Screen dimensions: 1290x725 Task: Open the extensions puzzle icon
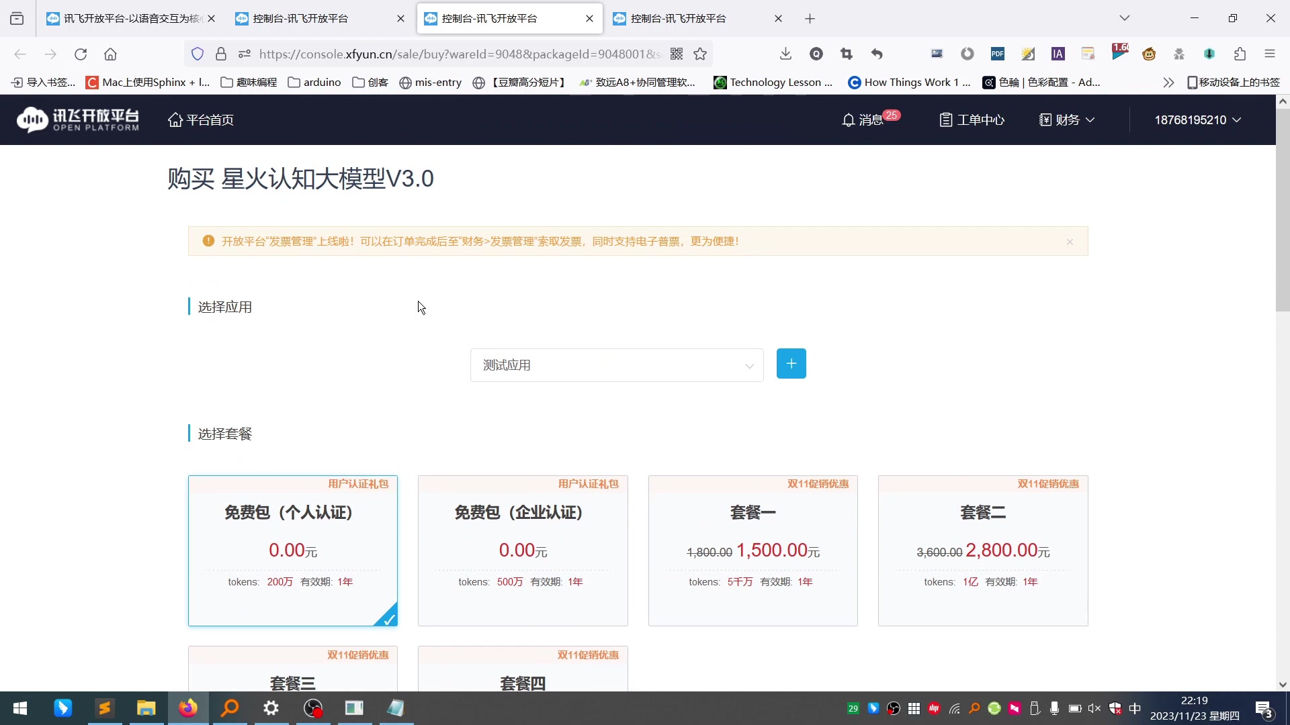click(1240, 54)
